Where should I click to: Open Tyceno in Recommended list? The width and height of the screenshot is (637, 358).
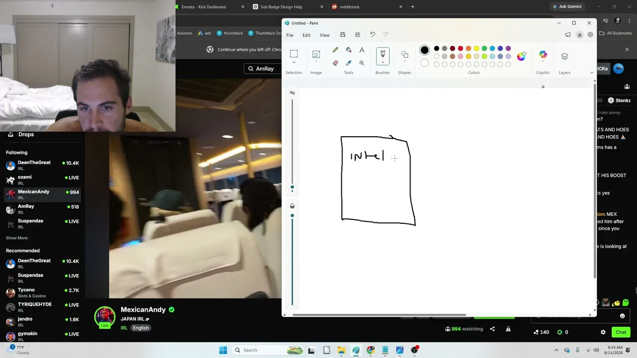point(42,292)
